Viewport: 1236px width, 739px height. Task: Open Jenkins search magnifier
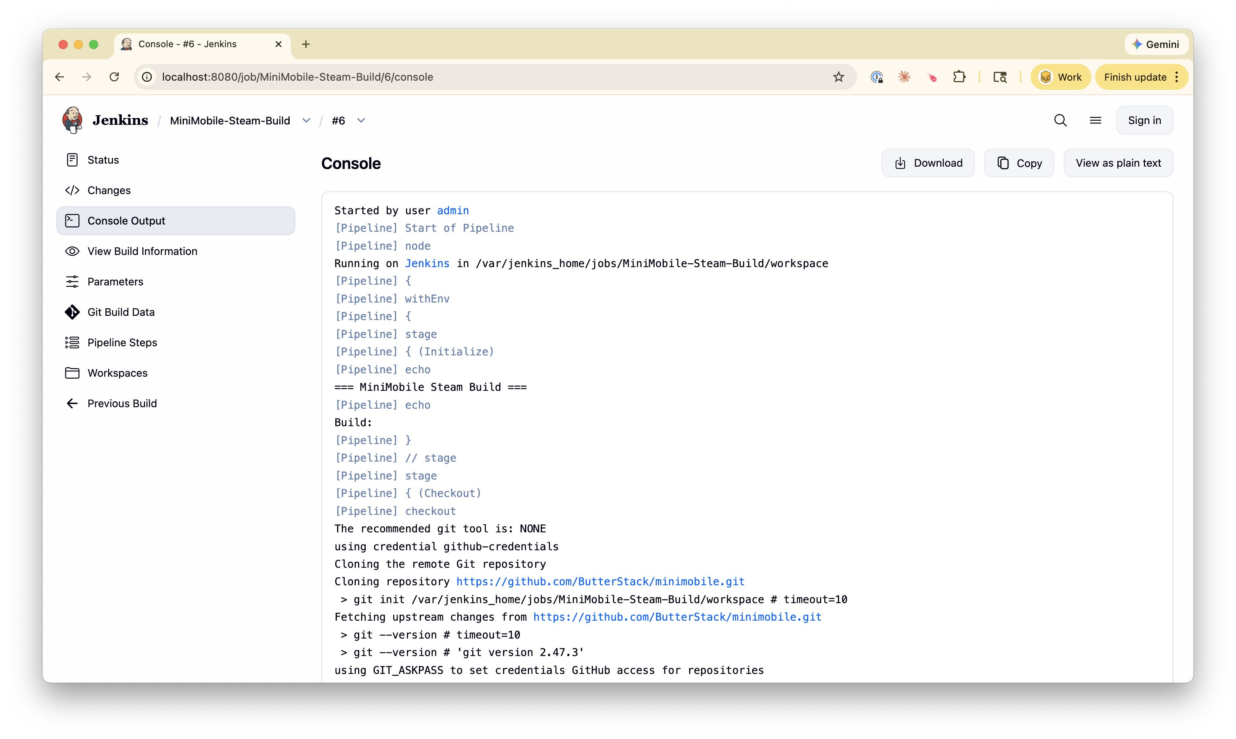tap(1060, 120)
